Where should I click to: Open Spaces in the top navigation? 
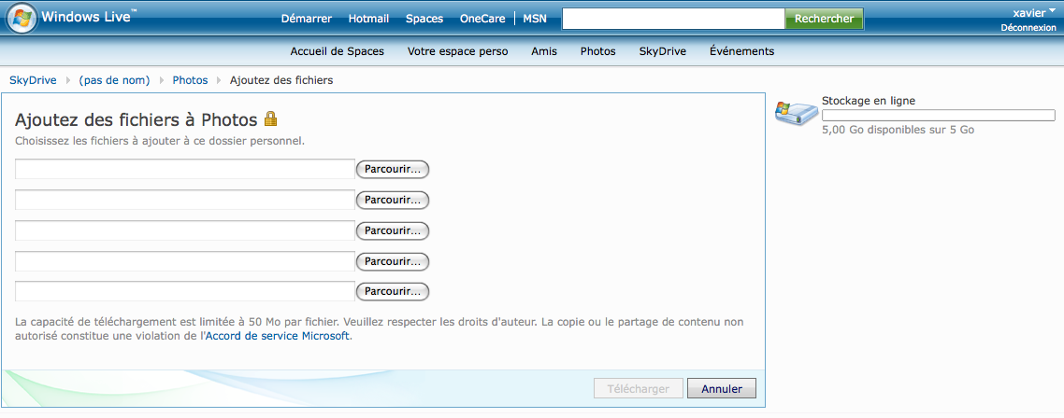pyautogui.click(x=424, y=19)
